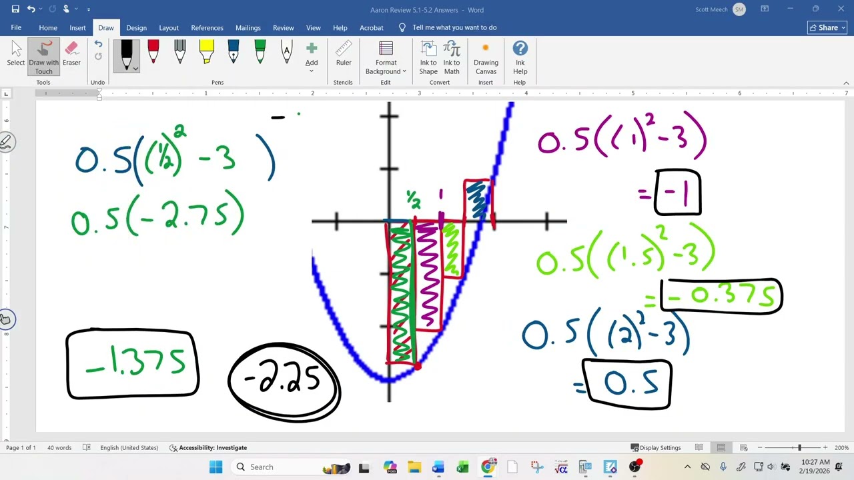
Task: Switch to the Home tab
Action: coord(48,27)
